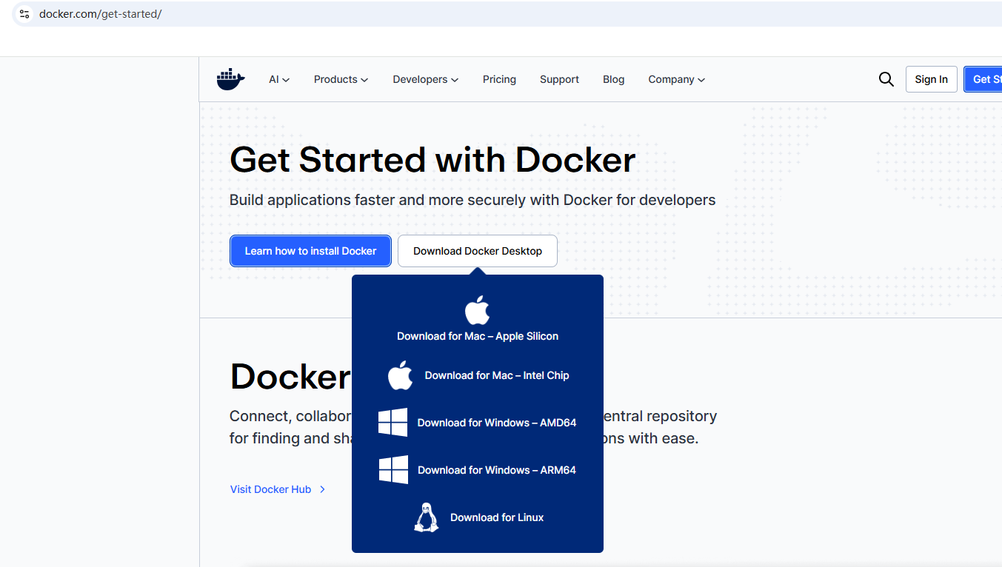Click the Windows logo beside AMD64
Screen dimensions: 1002x567
click(x=393, y=423)
